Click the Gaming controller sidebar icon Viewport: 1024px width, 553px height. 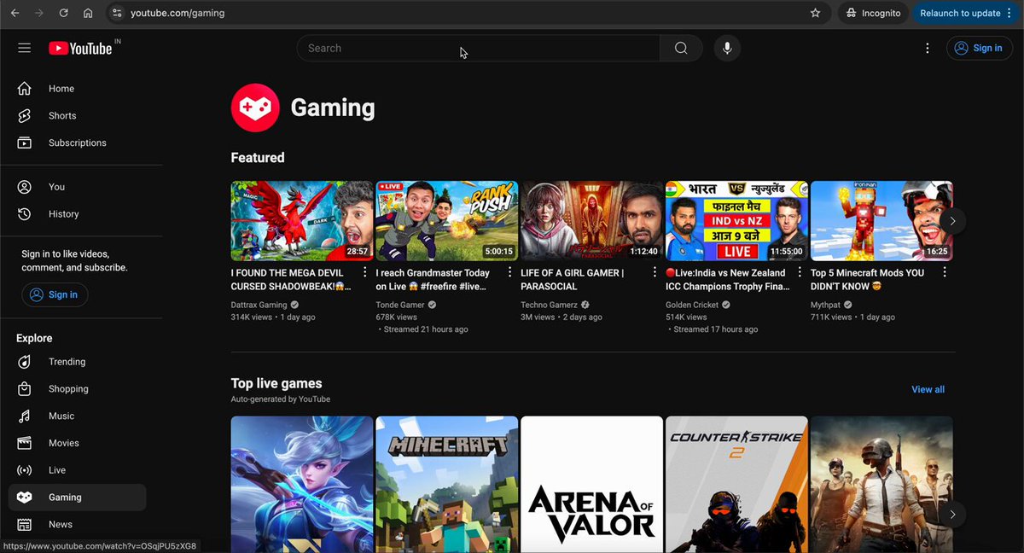click(25, 498)
